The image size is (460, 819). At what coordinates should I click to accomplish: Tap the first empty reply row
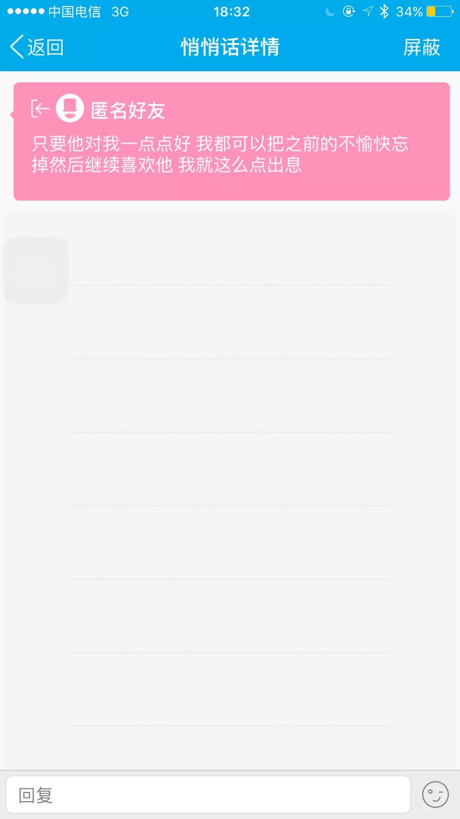230,260
